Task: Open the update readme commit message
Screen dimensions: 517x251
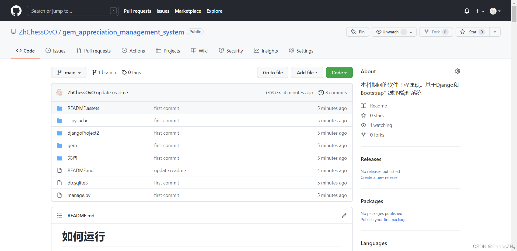Action: pyautogui.click(x=112, y=93)
